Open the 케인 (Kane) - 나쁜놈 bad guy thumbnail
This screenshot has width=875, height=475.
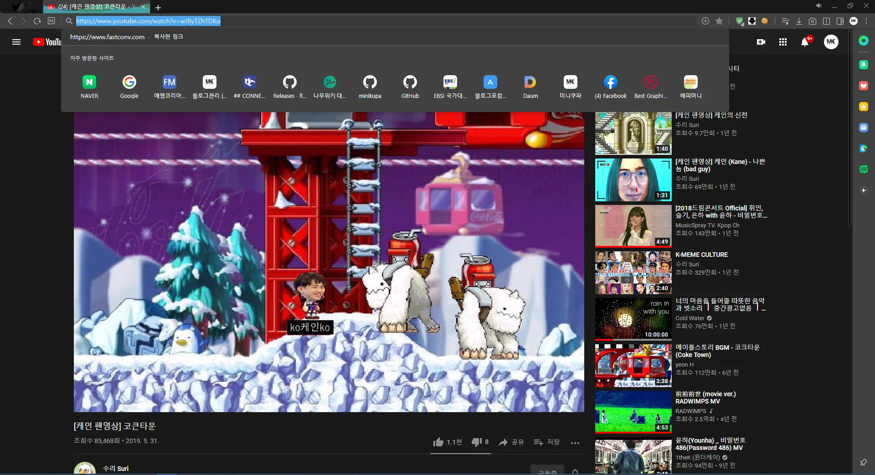click(633, 180)
